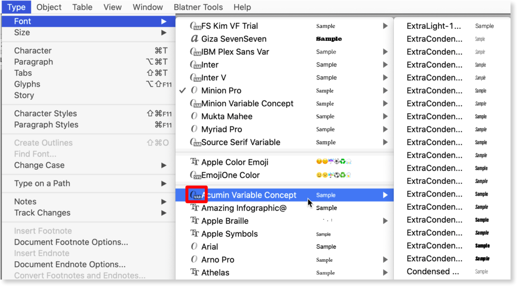Click the variable font icon beside Acumin Variable Concept
This screenshot has height=286, width=517.
195,195
